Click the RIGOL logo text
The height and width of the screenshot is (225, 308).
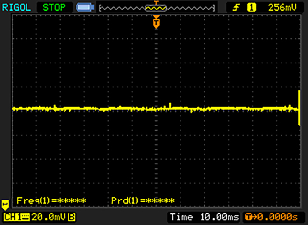coord(16,8)
